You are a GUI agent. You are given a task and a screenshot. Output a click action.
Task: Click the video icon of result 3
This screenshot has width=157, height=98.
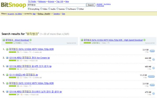click(7, 66)
